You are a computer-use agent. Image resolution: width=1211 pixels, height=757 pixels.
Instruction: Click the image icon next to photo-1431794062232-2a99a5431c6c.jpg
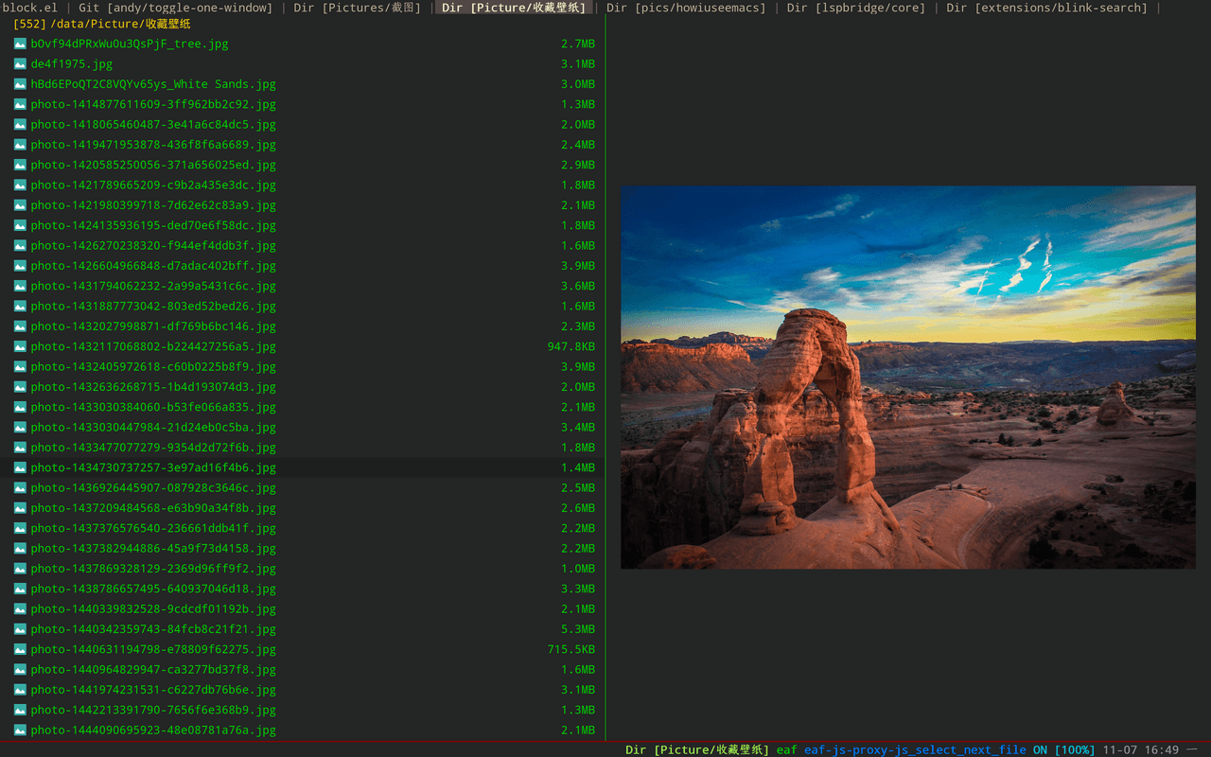20,286
